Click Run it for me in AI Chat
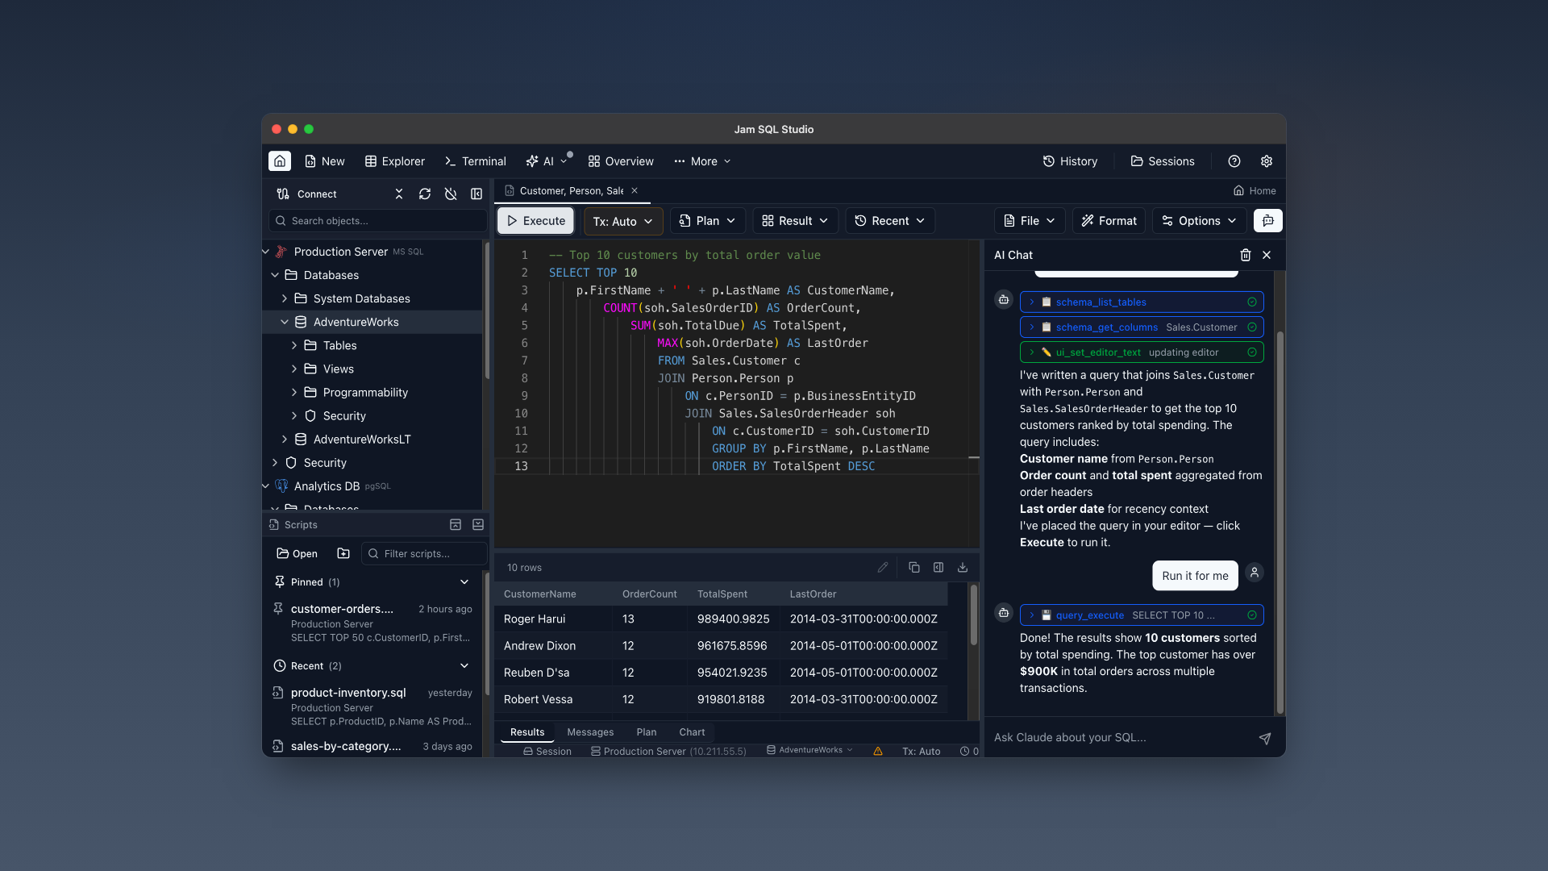The height and width of the screenshot is (871, 1548). pyautogui.click(x=1195, y=575)
